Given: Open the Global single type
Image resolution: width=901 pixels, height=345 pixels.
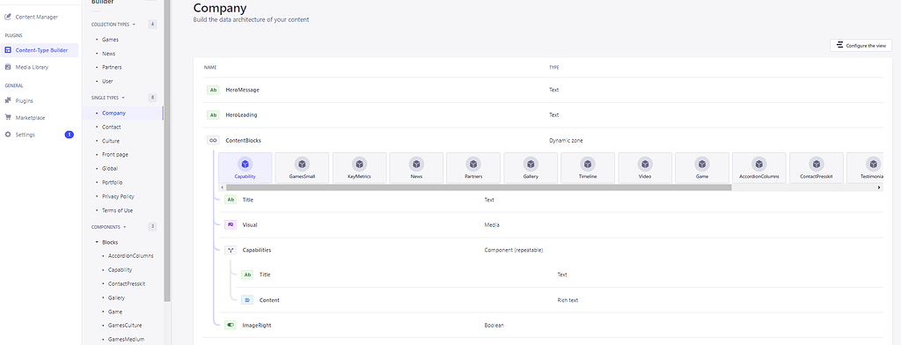Looking at the screenshot, I should tap(110, 168).
